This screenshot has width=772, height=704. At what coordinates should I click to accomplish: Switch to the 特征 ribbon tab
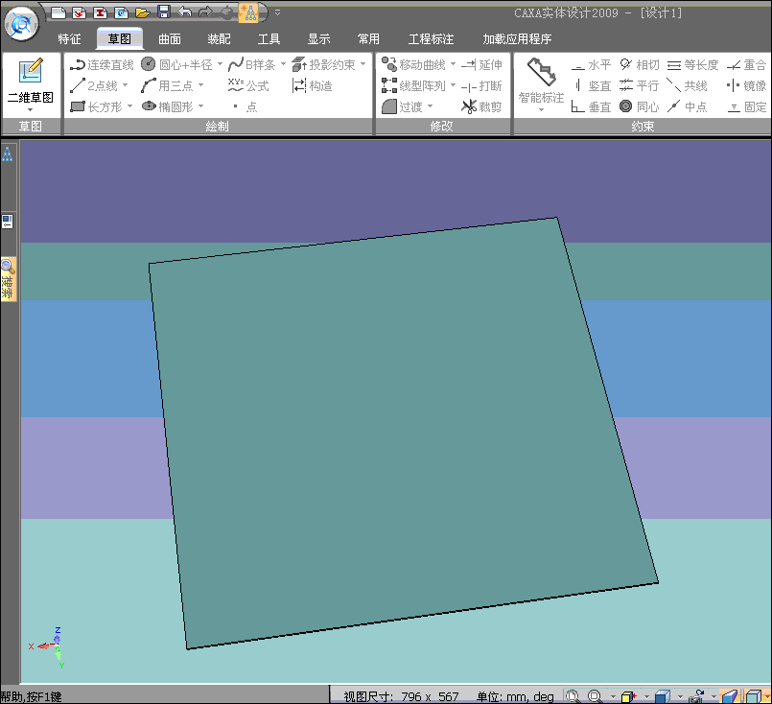click(x=69, y=39)
